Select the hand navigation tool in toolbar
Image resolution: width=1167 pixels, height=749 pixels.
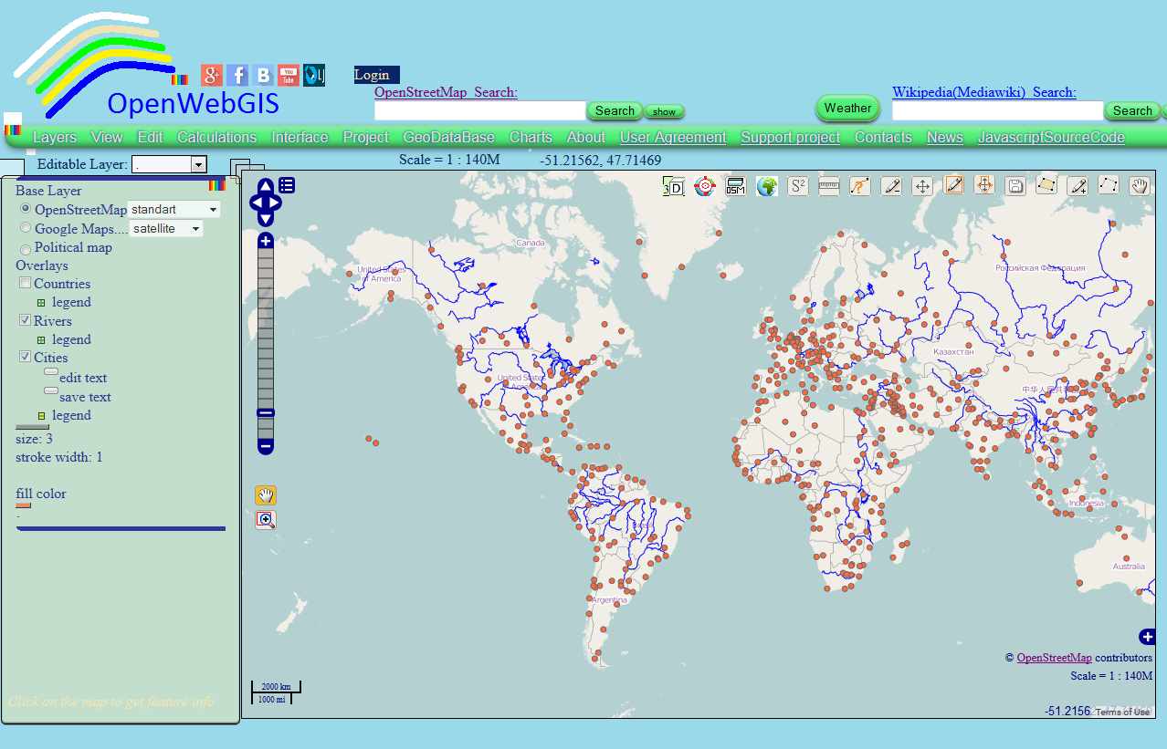click(x=1140, y=186)
